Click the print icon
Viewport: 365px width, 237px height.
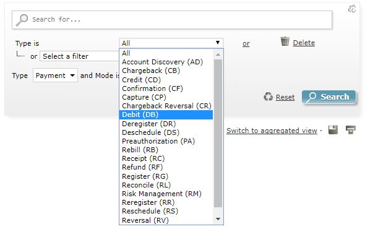click(x=351, y=130)
